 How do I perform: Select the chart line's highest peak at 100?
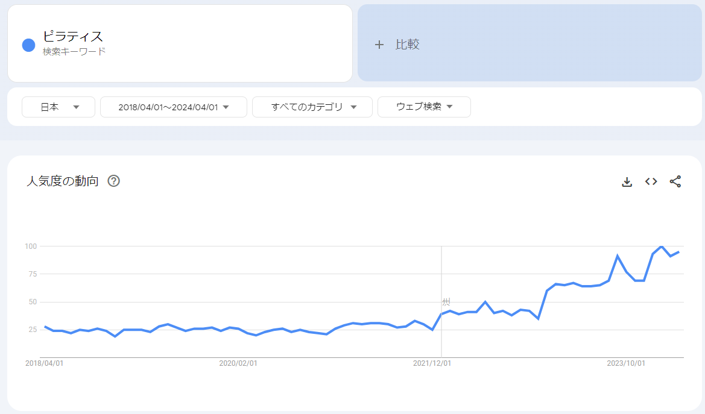[662, 246]
